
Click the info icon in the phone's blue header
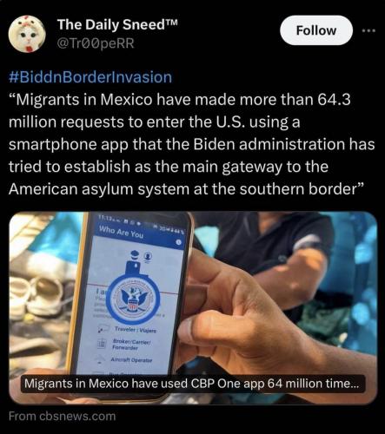click(x=178, y=242)
